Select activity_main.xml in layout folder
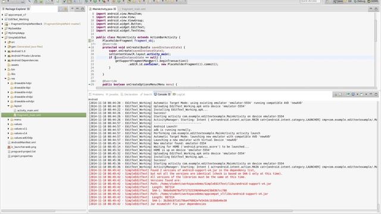The width and height of the screenshot is (381, 214). coord(27,111)
